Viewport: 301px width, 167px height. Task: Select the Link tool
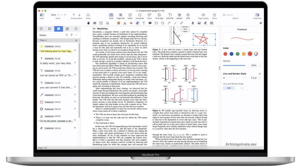tap(181, 23)
